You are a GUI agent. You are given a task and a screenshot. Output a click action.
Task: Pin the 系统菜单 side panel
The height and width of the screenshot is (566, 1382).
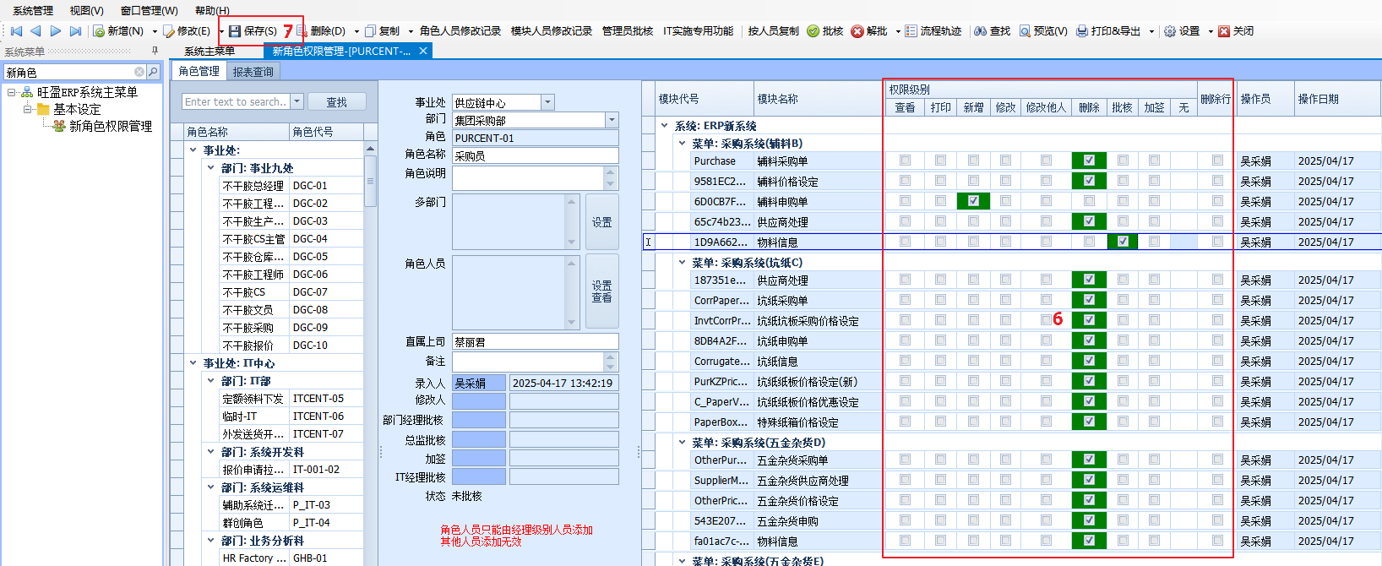click(154, 51)
